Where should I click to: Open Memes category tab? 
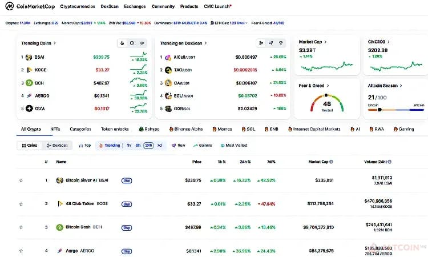[222, 129]
